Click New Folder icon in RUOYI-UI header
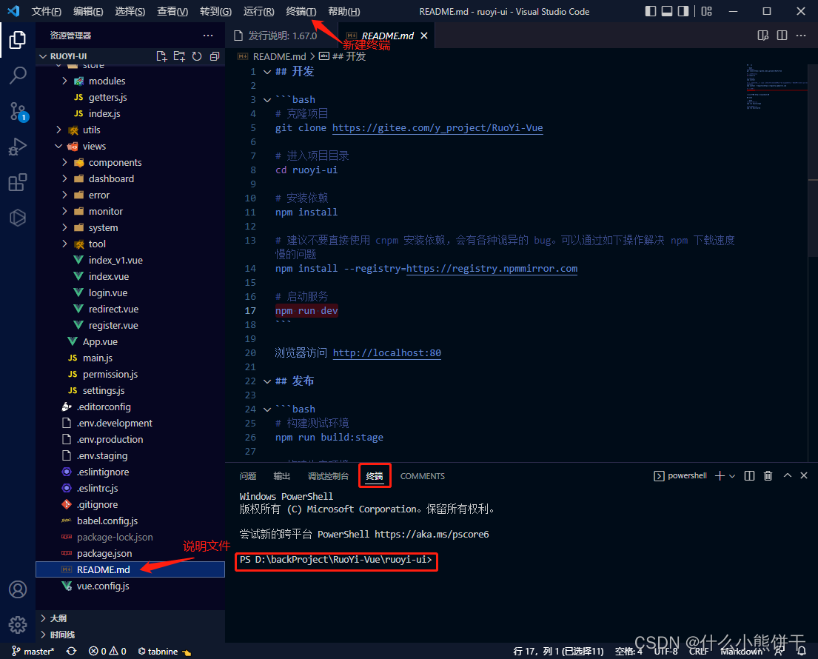The image size is (818, 659). point(179,56)
